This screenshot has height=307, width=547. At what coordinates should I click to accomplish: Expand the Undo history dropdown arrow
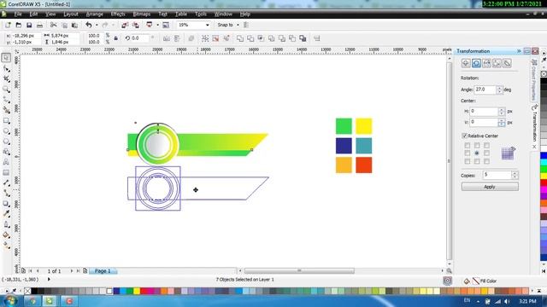97,25
